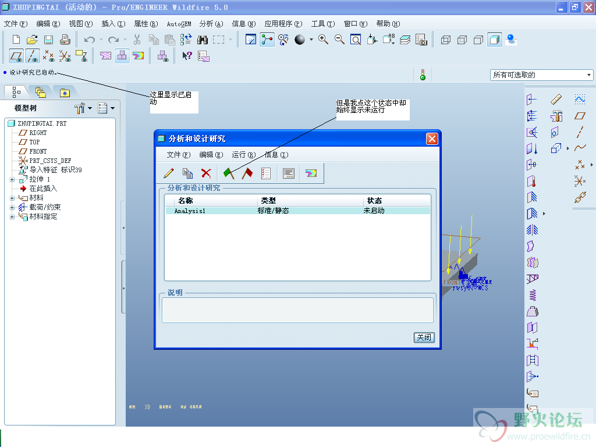The width and height of the screenshot is (596, 447).
Task: Toggle datum axis display
Action: pyautogui.click(x=33, y=56)
